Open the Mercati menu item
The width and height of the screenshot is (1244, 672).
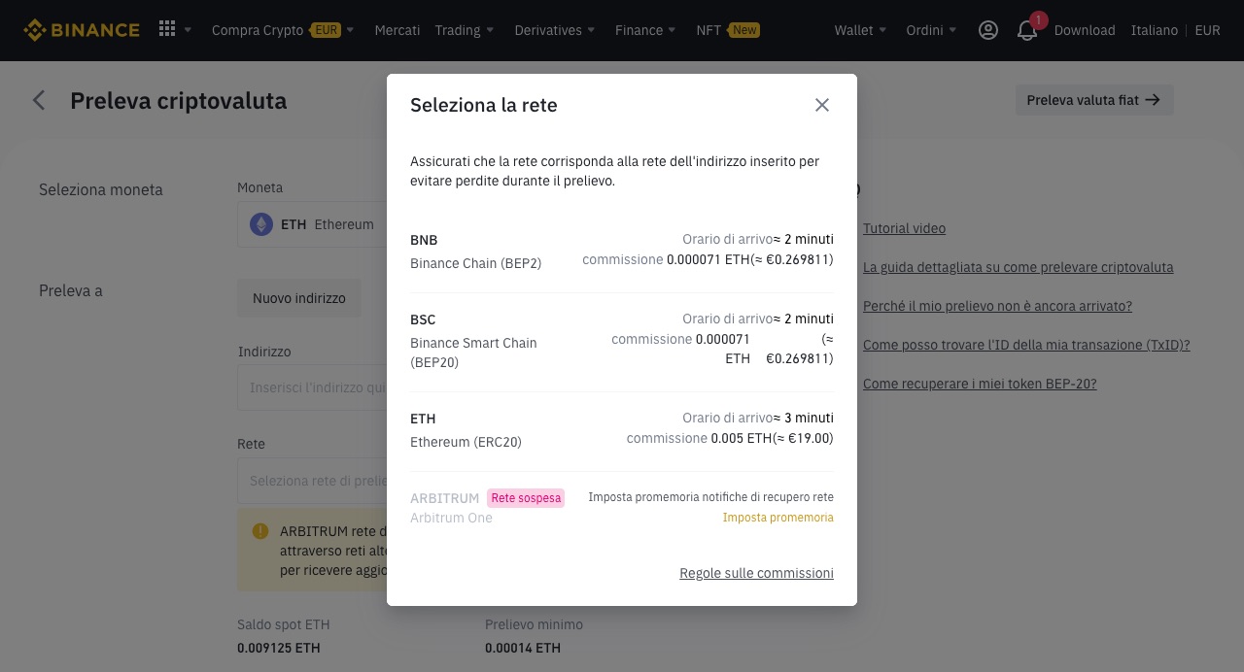397,30
